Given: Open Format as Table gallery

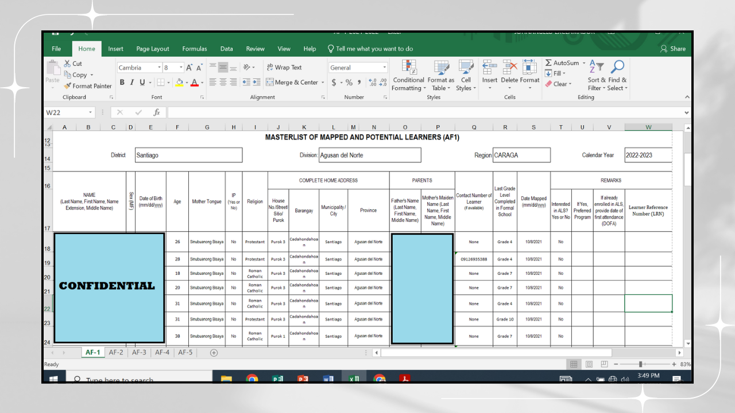Looking at the screenshot, I should pos(441,67).
